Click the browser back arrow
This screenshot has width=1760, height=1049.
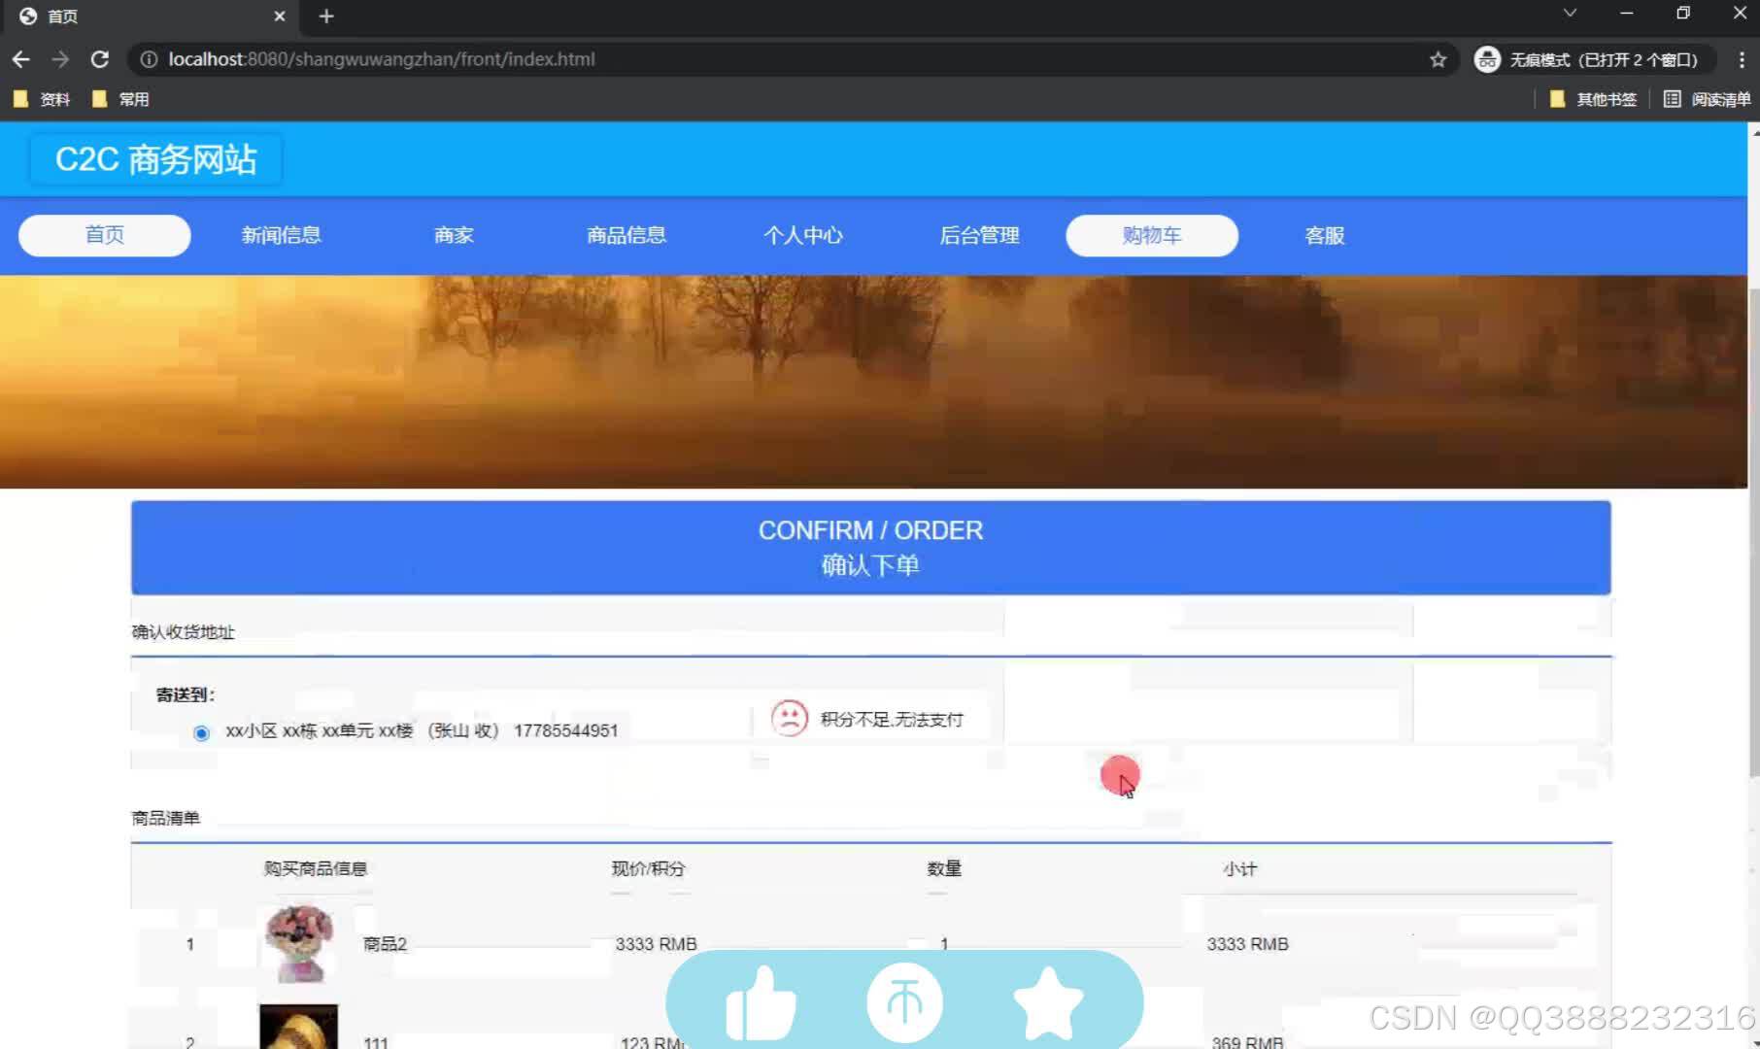21,59
